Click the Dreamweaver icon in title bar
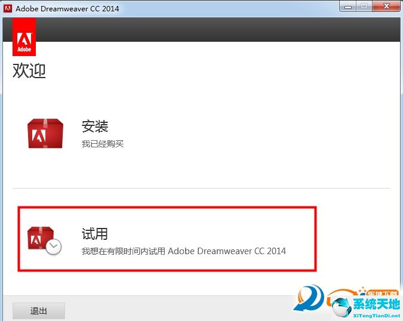 pos(9,8)
